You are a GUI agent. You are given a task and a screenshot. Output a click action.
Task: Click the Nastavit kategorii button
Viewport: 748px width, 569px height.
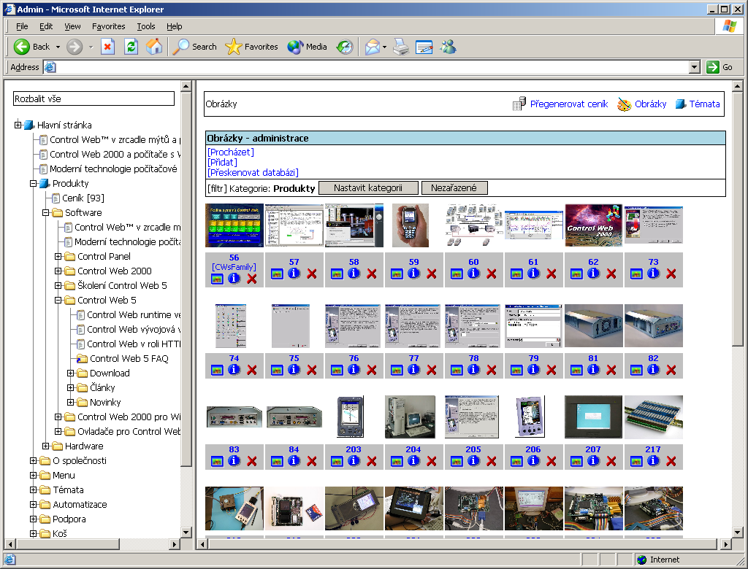tap(368, 188)
